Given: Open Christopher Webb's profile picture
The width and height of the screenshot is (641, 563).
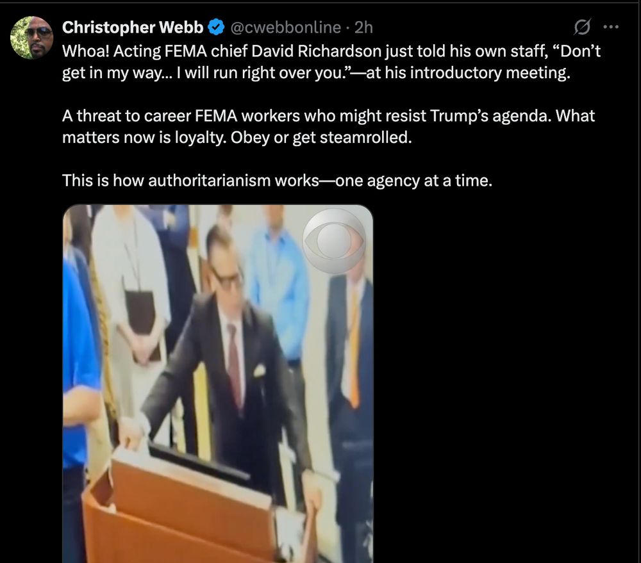Looking at the screenshot, I should coord(31,38).
